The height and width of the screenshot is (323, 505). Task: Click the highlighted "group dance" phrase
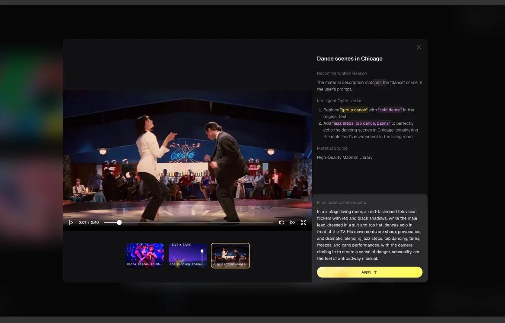354,110
